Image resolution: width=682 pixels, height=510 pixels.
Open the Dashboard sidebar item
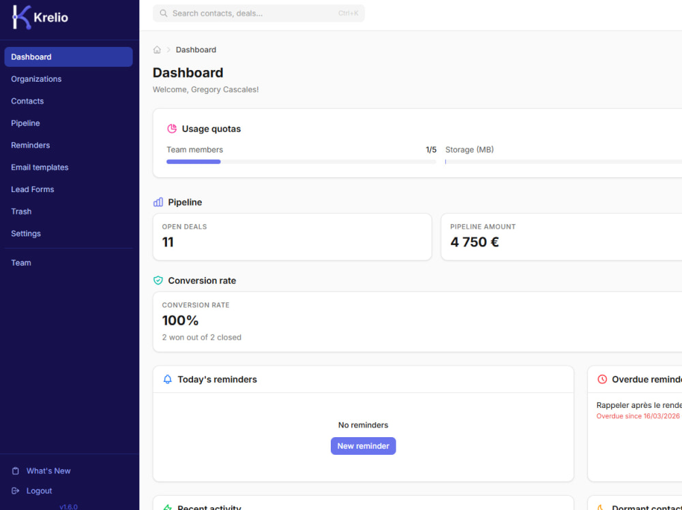click(68, 57)
